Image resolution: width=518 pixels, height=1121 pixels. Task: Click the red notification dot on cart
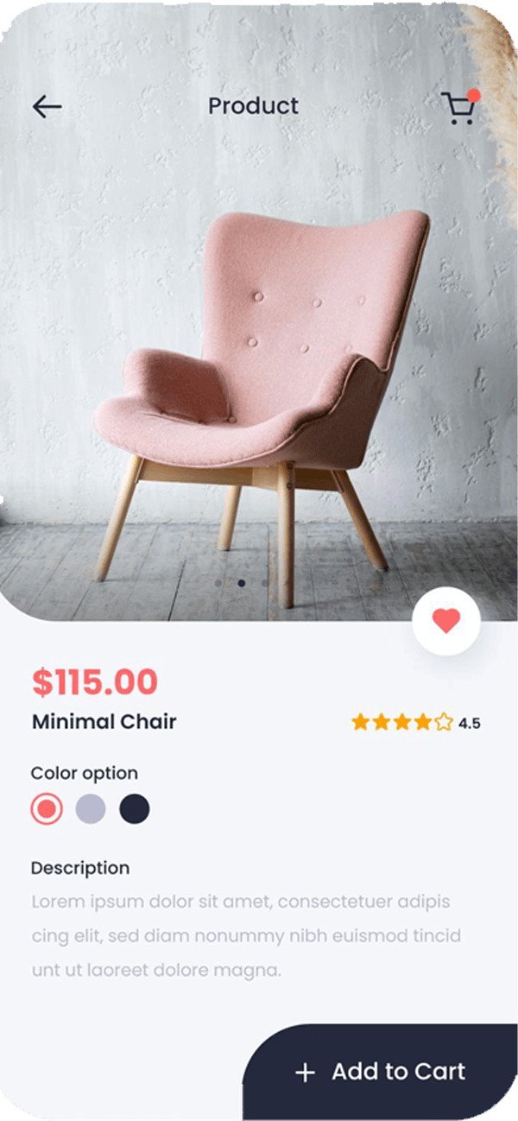point(473,95)
